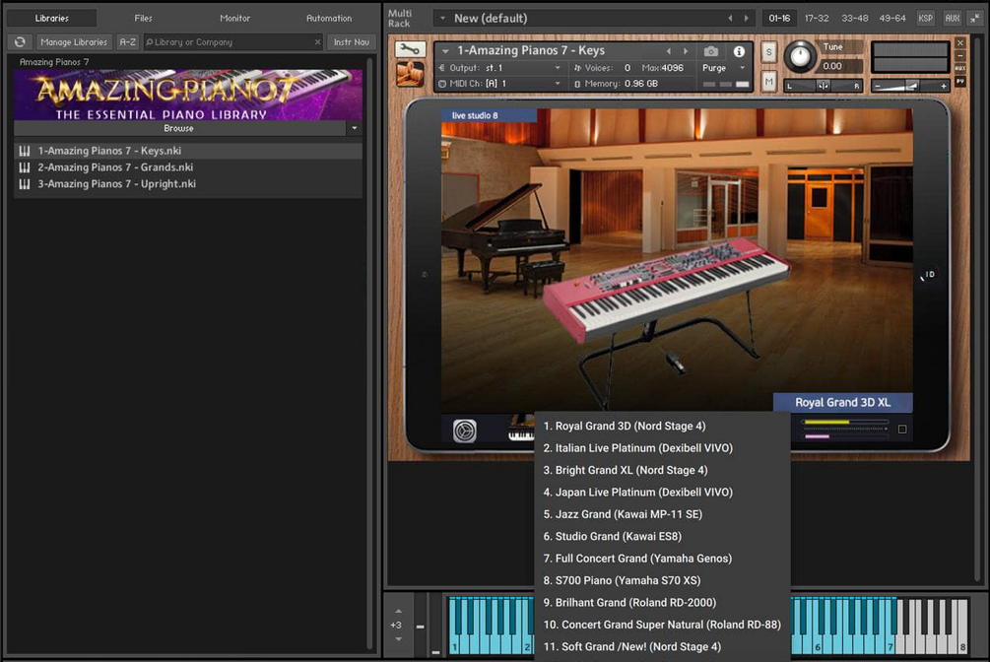Switch to the Monitor tab
The image size is (990, 662).
click(234, 19)
